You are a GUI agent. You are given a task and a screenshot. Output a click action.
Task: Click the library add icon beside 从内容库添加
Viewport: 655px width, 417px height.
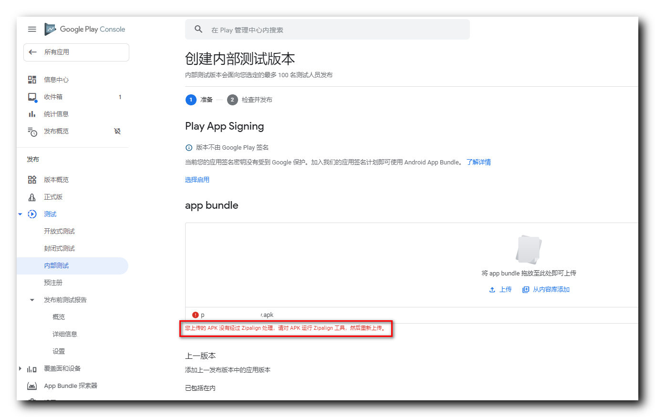coord(526,290)
